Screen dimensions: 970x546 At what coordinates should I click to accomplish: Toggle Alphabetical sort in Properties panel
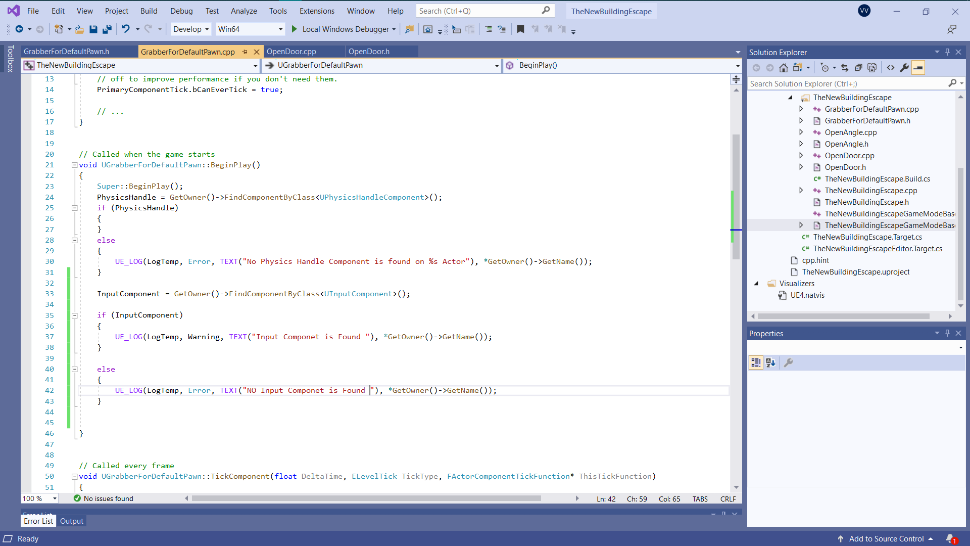[770, 362]
